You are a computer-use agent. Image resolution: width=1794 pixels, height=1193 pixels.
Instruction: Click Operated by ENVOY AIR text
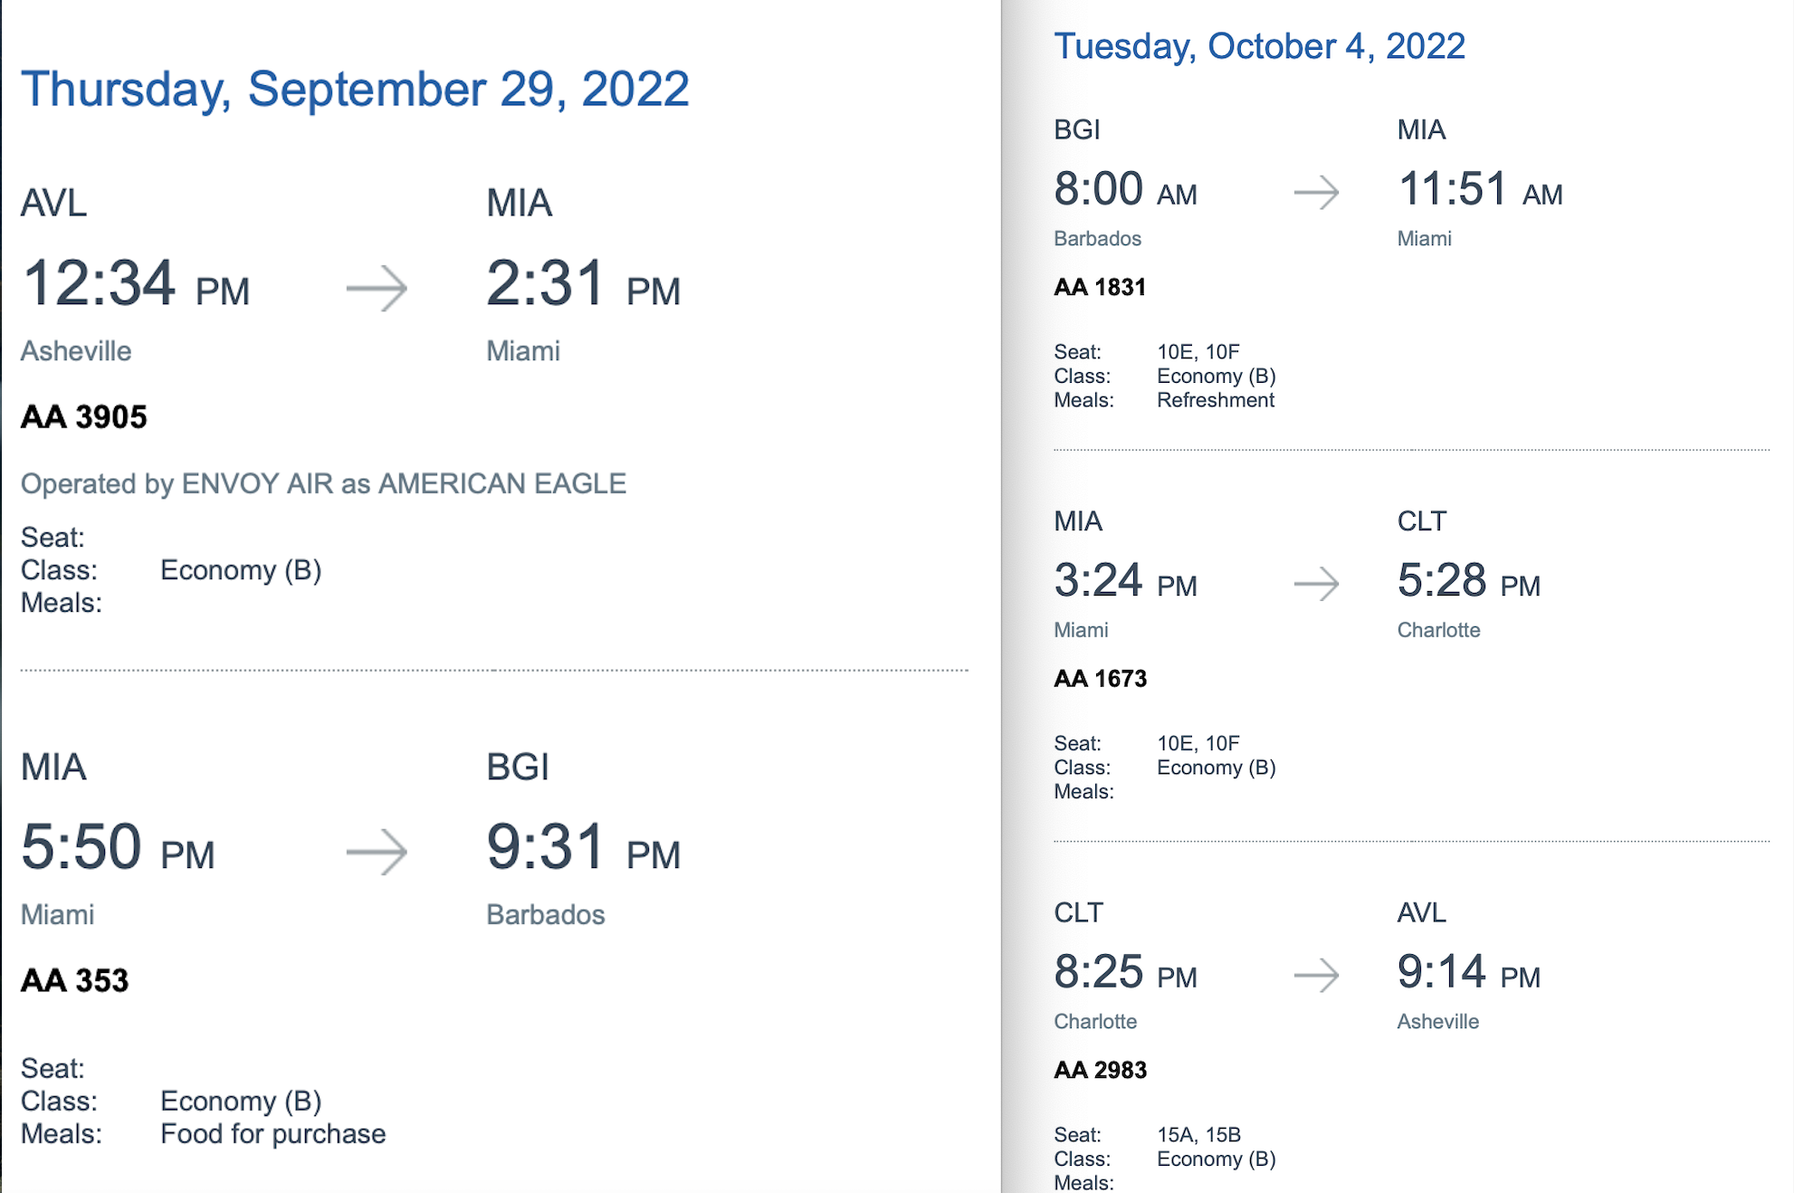(x=323, y=484)
